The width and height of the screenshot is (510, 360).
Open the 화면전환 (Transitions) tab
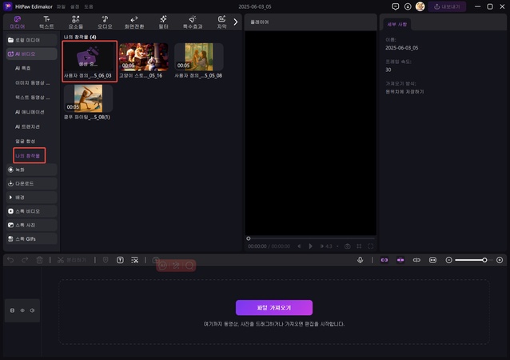tap(134, 22)
